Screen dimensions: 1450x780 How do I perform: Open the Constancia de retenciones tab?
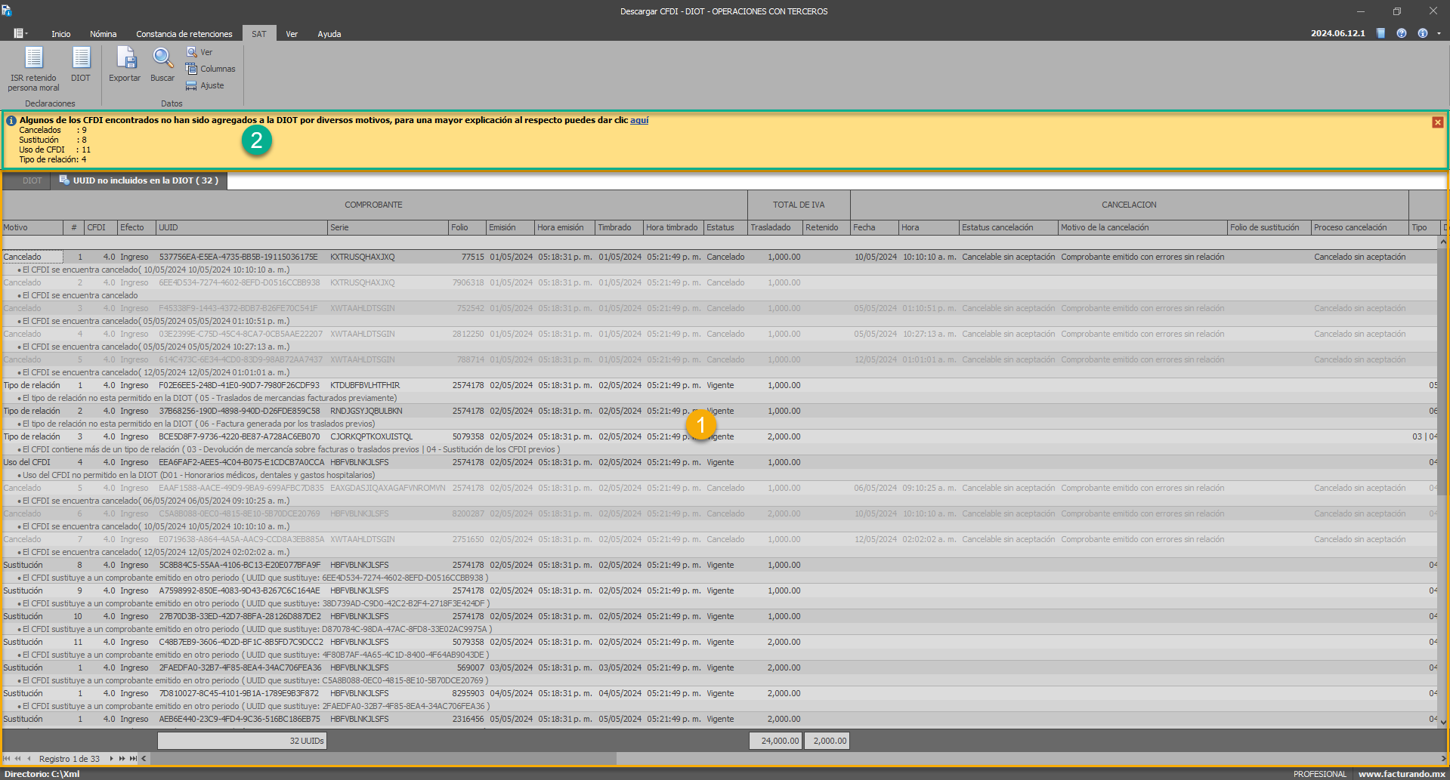[184, 34]
